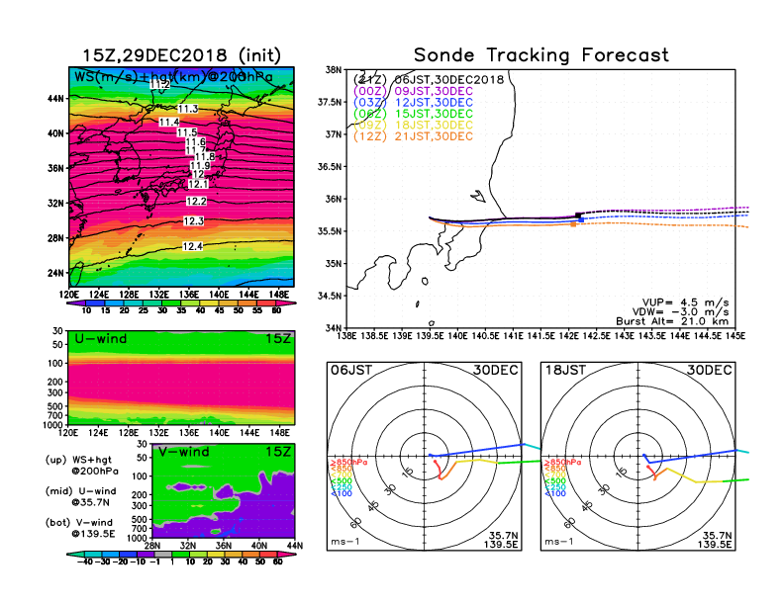784x605 pixels.
Task: Click the black square burst marker on track
Action: [578, 216]
